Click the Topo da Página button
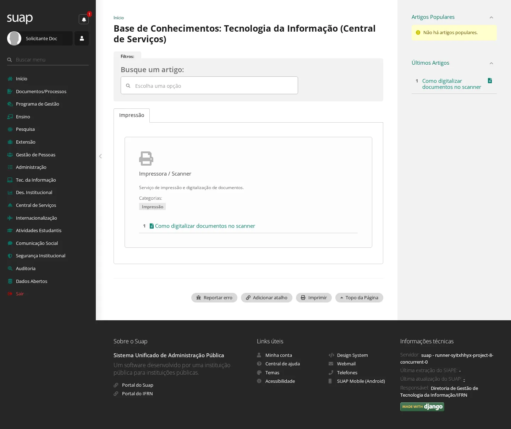 pyautogui.click(x=359, y=297)
